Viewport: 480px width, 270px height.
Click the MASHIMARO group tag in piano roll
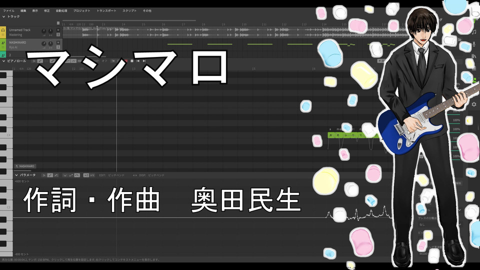(x=25, y=166)
